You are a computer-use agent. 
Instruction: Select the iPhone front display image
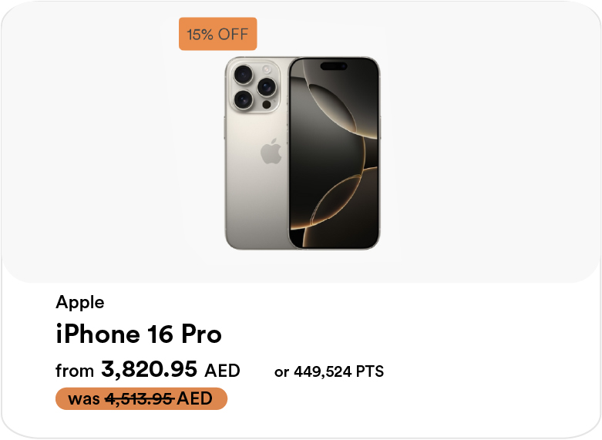point(335,153)
